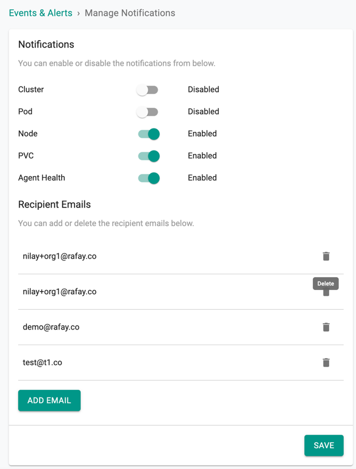Click the Disabled status beside Cluster
The height and width of the screenshot is (469, 356).
204,89
